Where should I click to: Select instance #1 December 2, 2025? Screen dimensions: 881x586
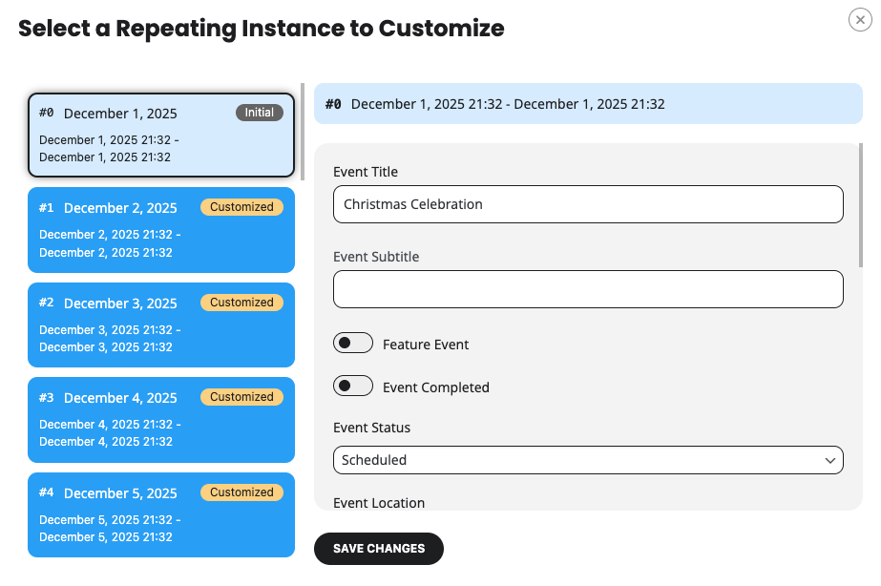coord(160,230)
